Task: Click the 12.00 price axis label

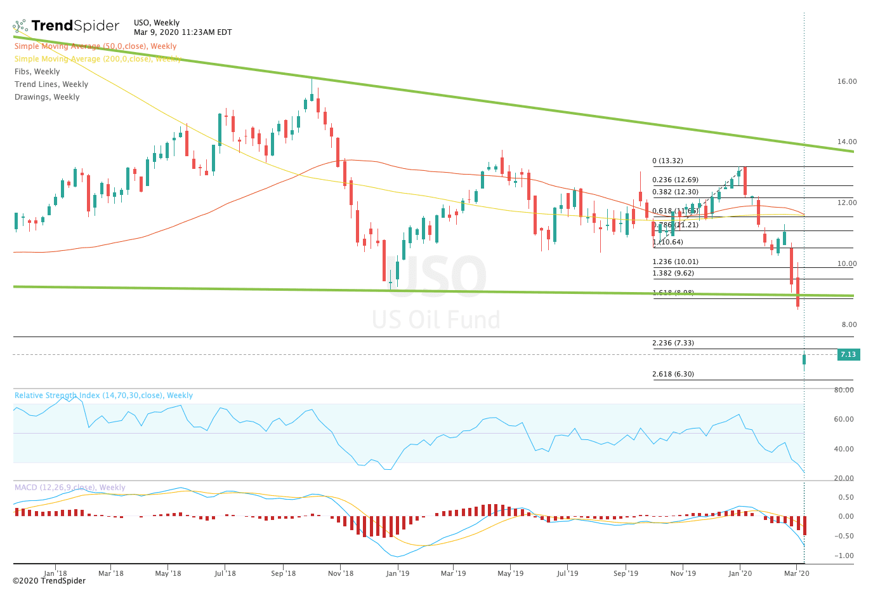Action: click(847, 203)
